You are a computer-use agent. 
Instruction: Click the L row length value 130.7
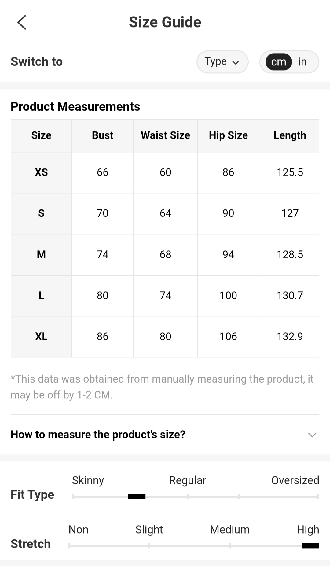(x=290, y=295)
